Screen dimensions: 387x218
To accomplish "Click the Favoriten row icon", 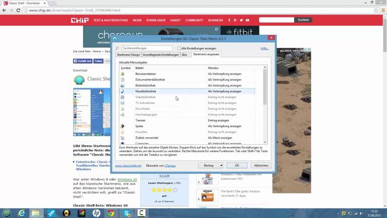I will [x=122, y=132].
